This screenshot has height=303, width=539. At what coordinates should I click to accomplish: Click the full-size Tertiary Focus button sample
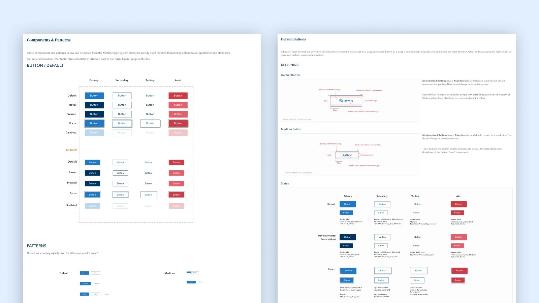click(x=150, y=124)
